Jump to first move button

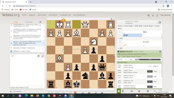132,91
